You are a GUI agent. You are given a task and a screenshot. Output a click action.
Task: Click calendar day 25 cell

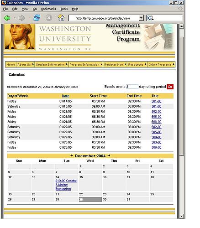click(x=161, y=194)
